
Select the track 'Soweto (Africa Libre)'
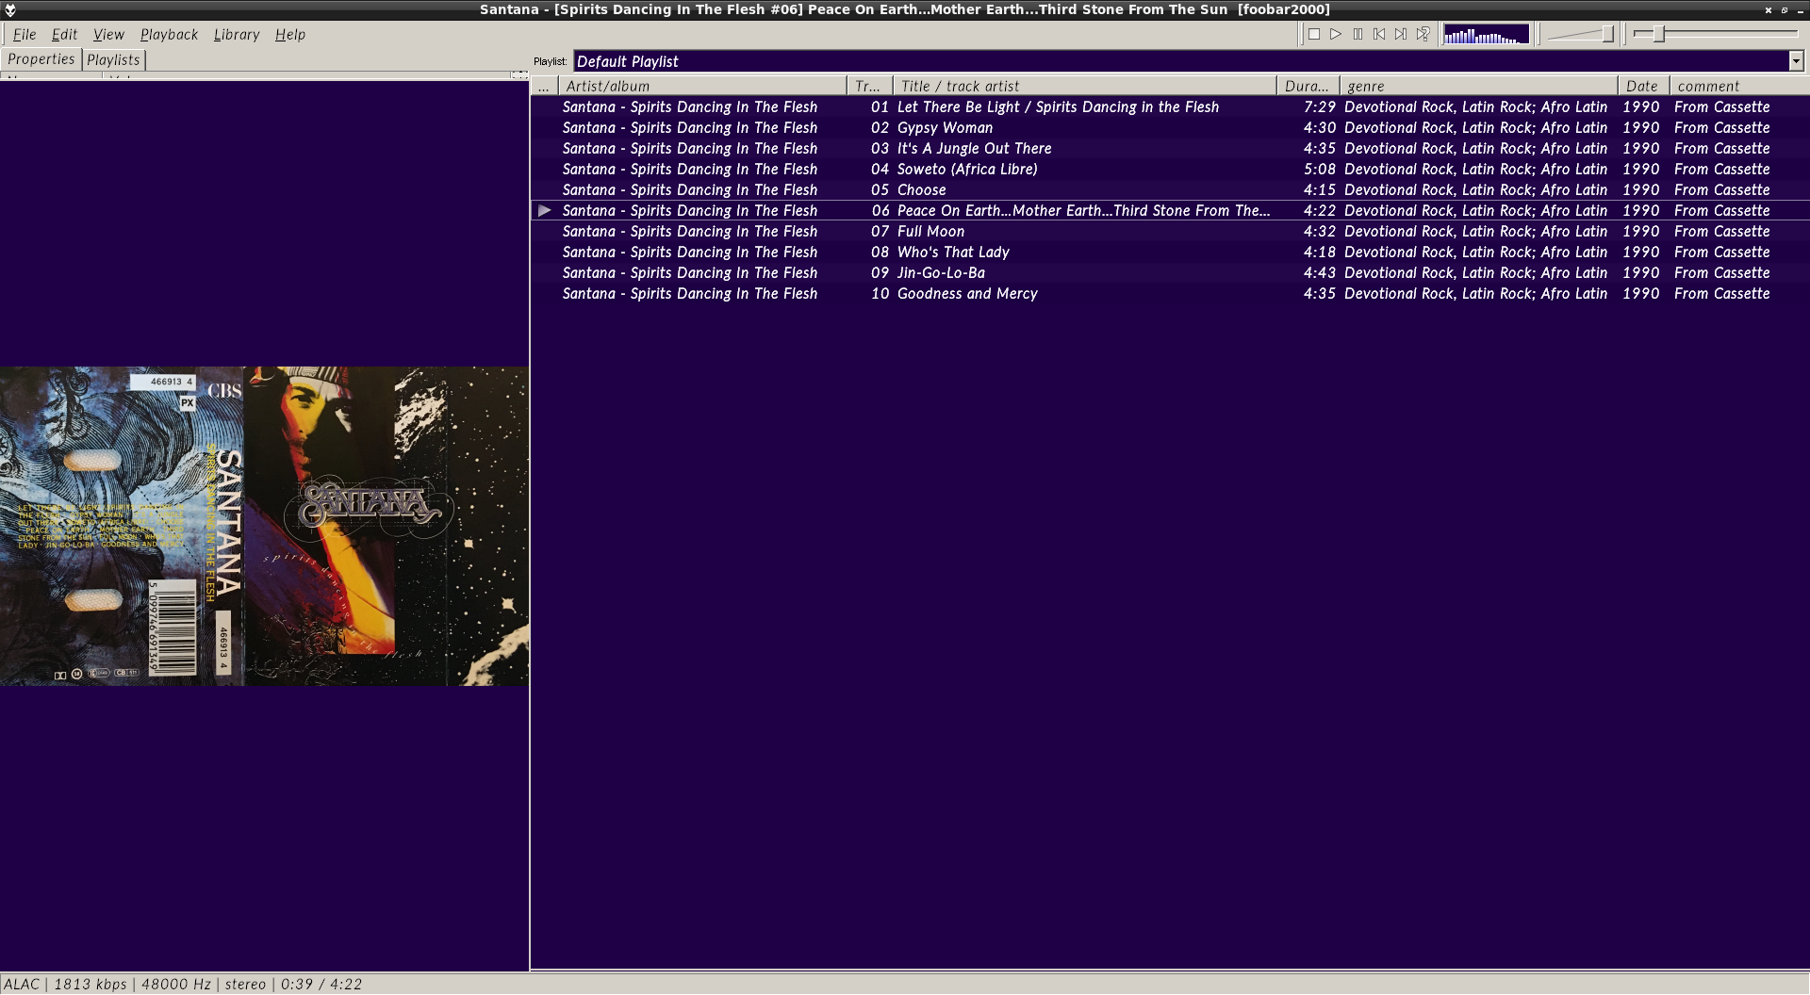pos(1170,169)
